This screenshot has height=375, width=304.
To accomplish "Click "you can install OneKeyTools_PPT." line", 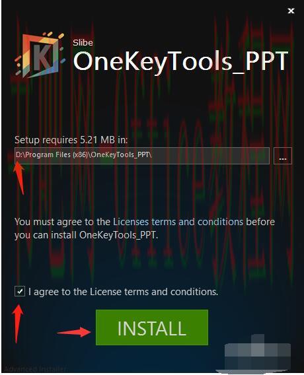I will (x=87, y=235).
